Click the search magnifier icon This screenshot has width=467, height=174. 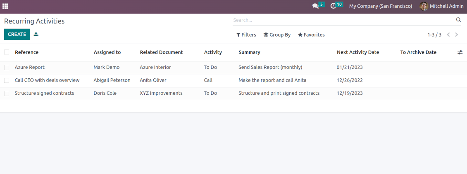[458, 20]
